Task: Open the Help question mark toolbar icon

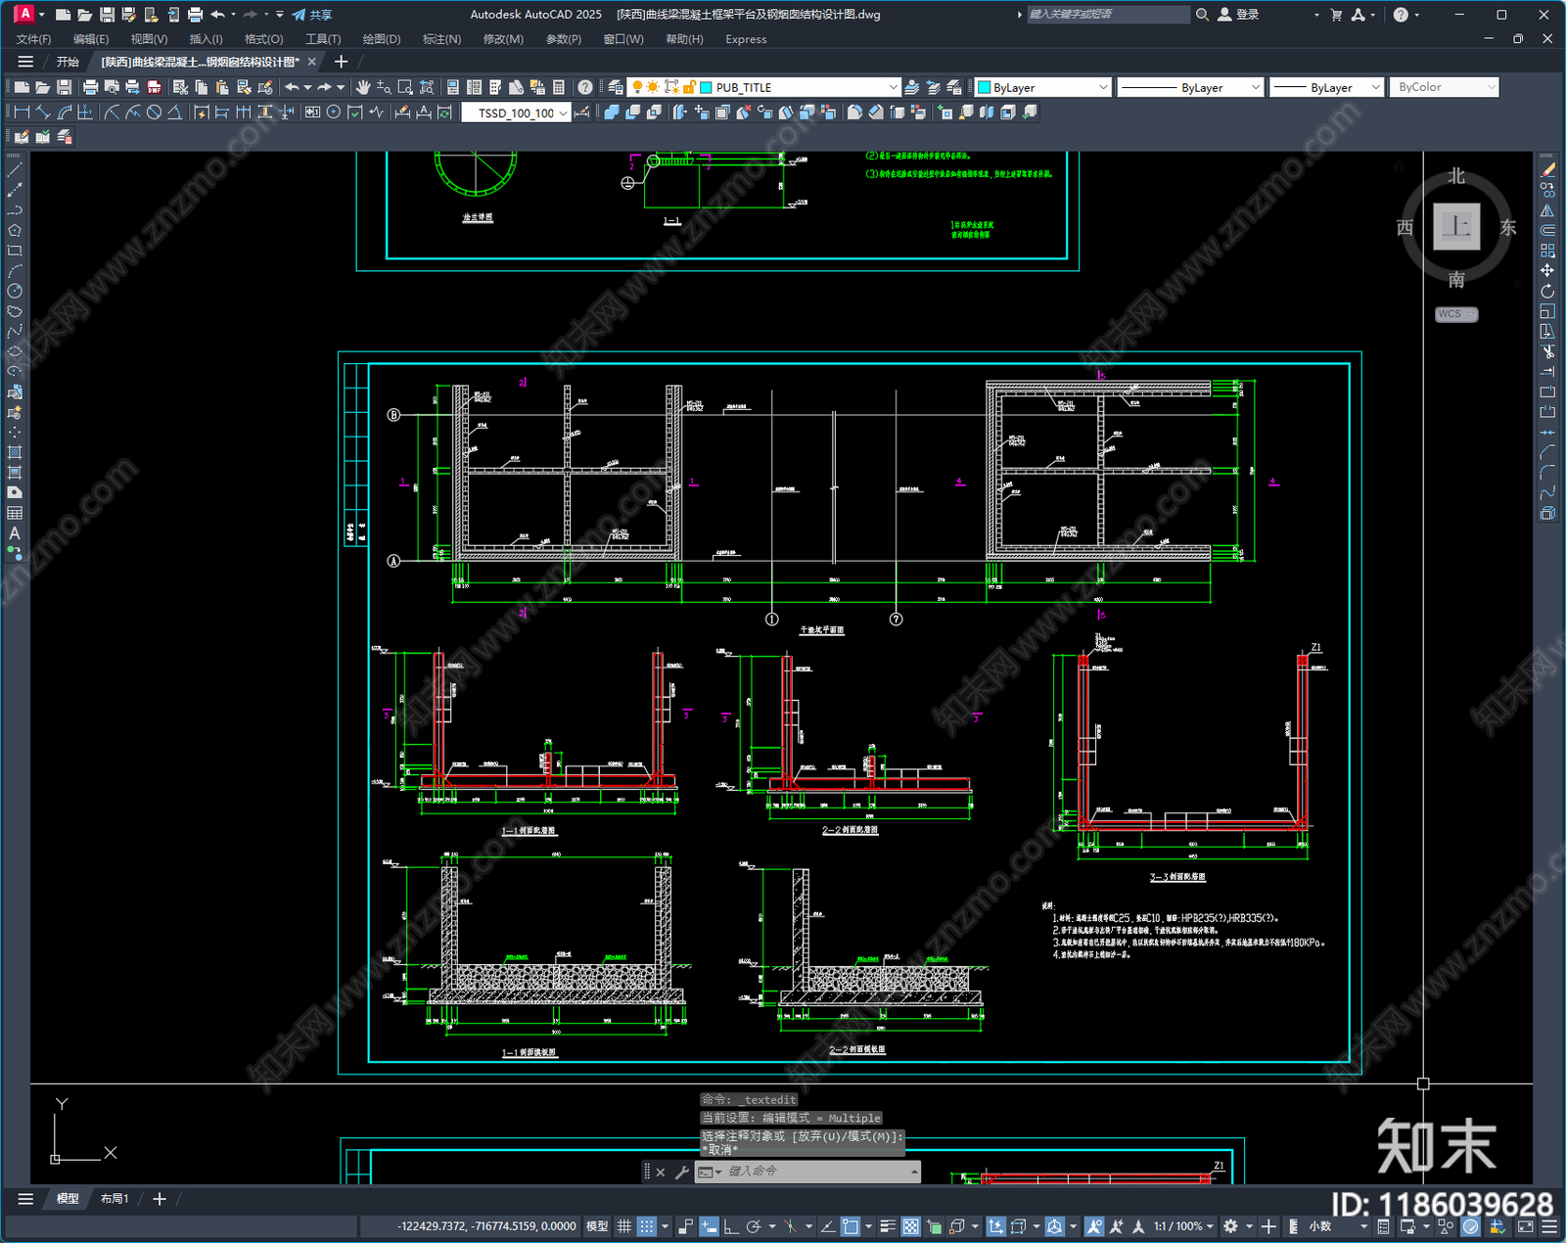Action: coord(585,87)
